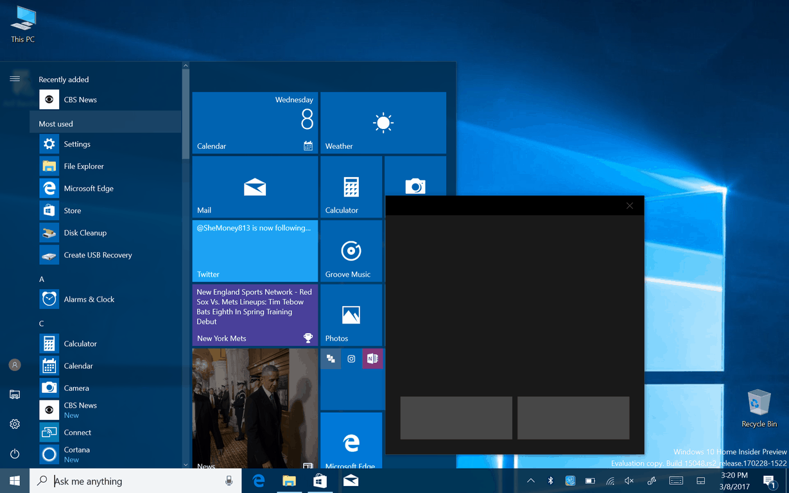Open the Power options in Start menu
The width and height of the screenshot is (789, 493).
[x=15, y=454]
